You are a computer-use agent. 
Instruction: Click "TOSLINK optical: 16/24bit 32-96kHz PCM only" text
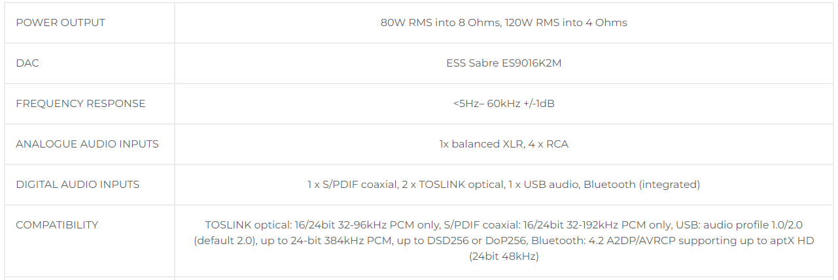(x=321, y=225)
